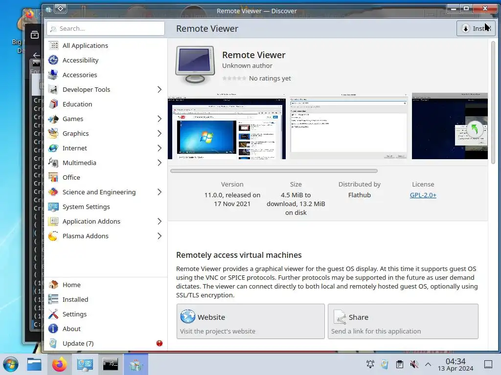Click the Remote Viewer monitor app icon
Image resolution: width=501 pixels, height=375 pixels.
(x=195, y=65)
